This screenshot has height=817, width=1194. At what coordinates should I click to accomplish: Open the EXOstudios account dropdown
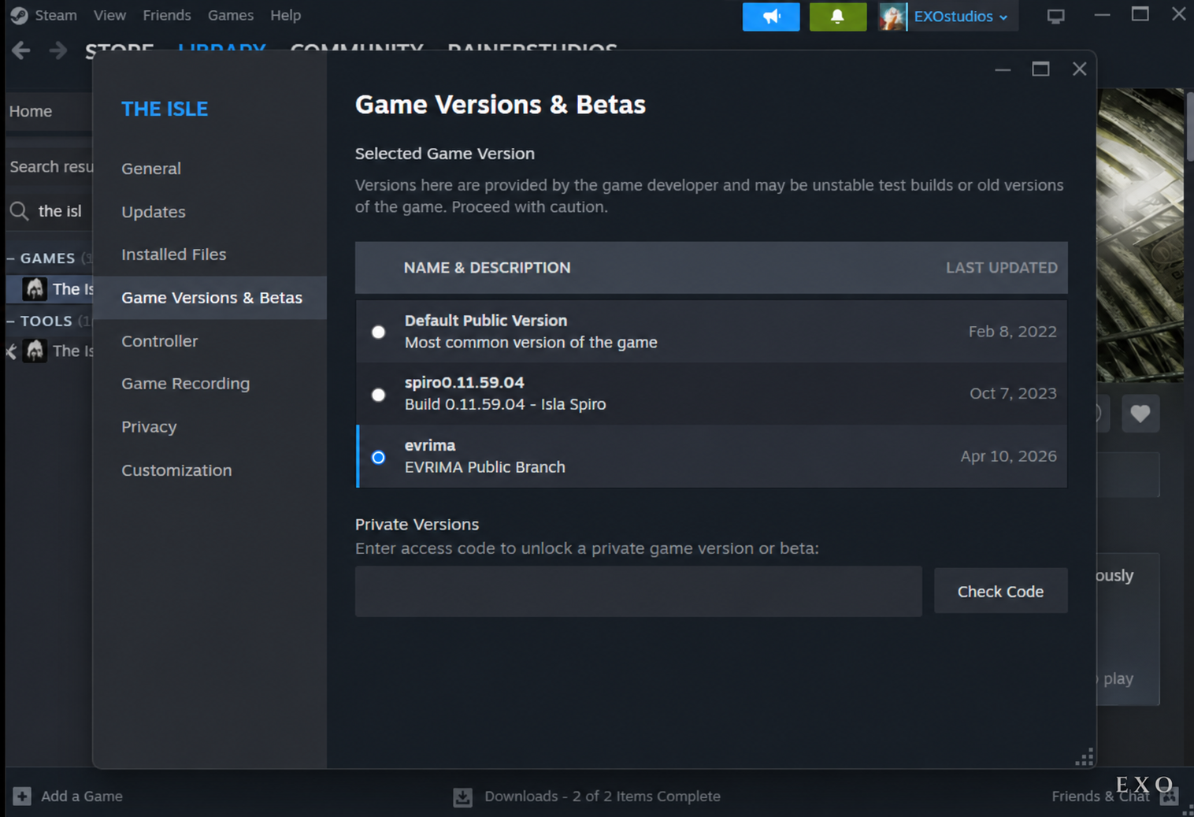click(x=961, y=17)
